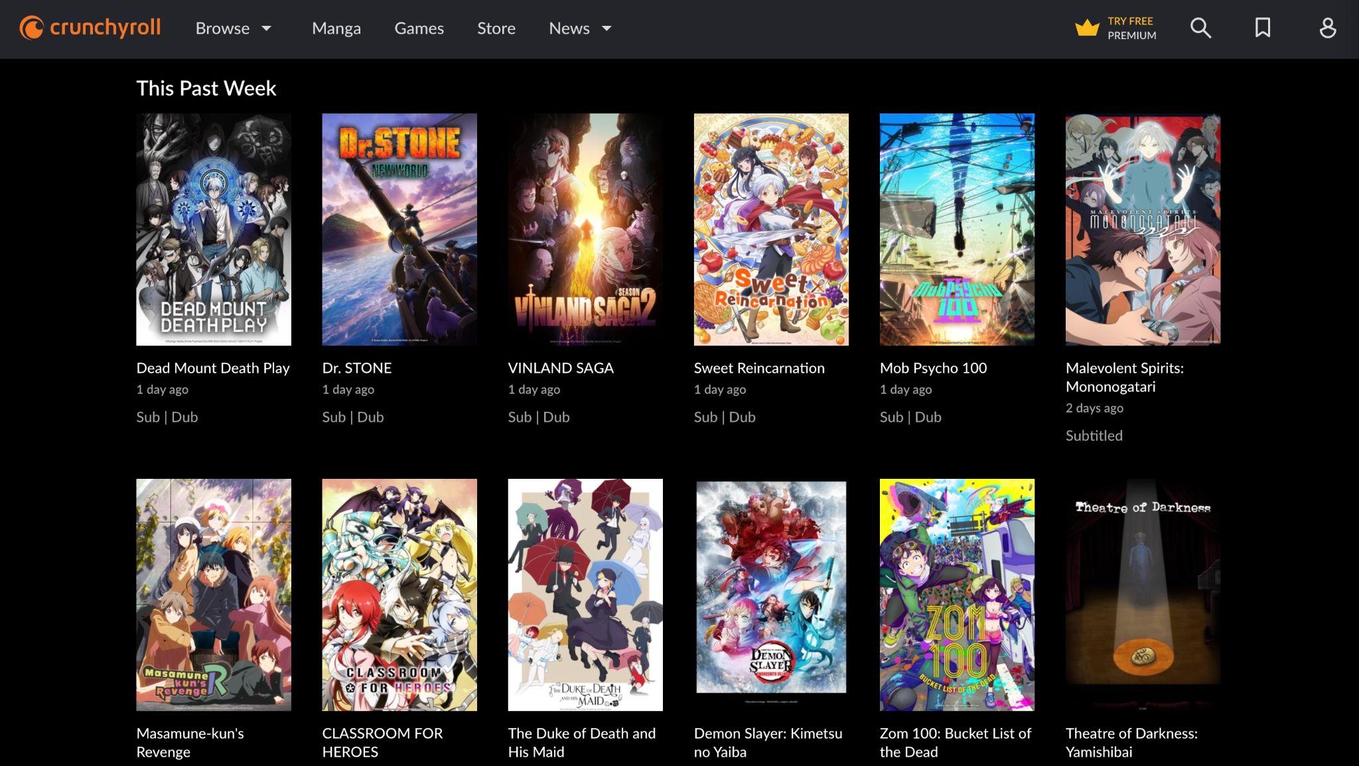Open Sweet Reincarnation poster
This screenshot has width=1359, height=766.
point(771,229)
